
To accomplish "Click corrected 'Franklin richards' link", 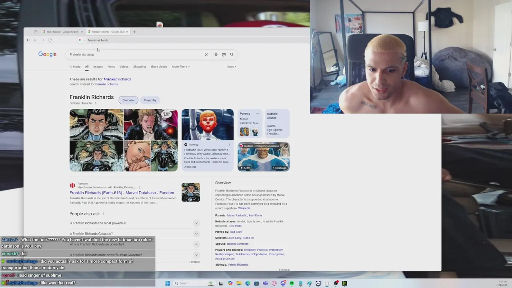I will point(117,79).
